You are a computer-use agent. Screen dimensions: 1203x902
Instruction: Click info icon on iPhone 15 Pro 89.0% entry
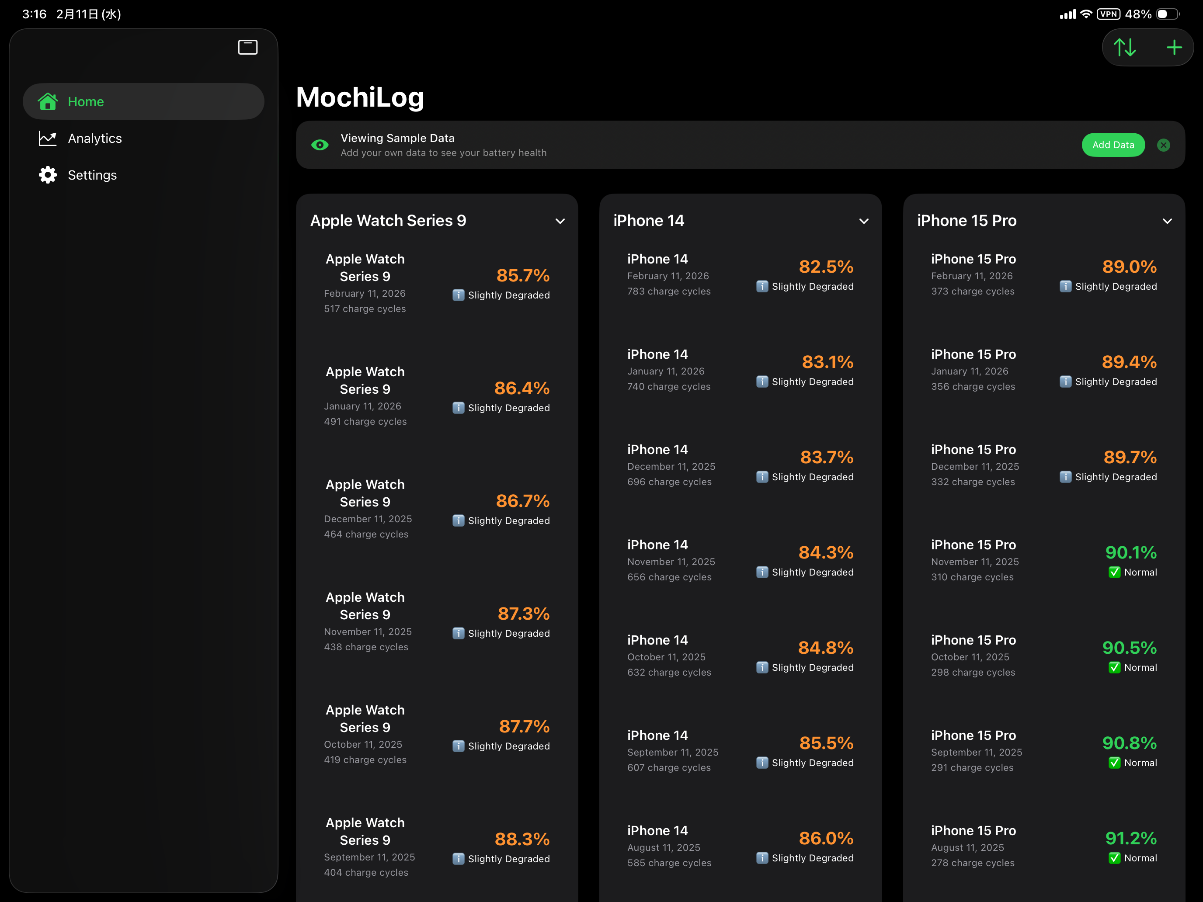(1066, 287)
